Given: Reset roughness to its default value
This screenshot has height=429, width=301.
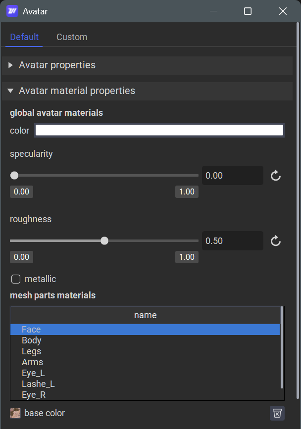Looking at the screenshot, I should (x=275, y=240).
